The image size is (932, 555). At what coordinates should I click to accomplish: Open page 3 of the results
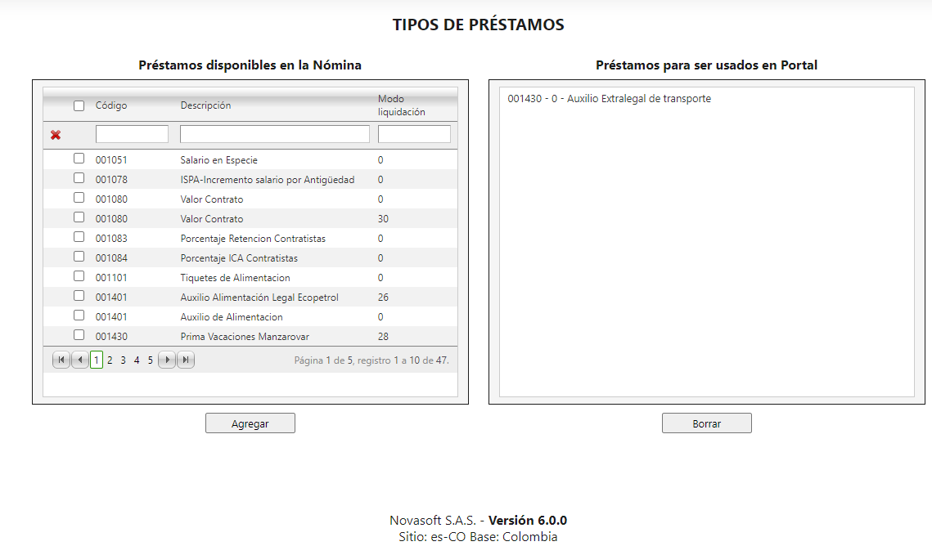[x=123, y=360]
